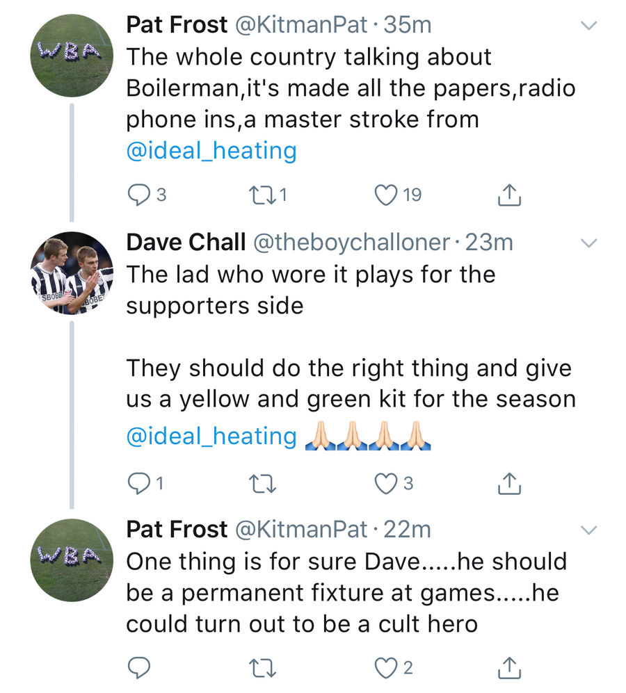Screen dimensions: 626x693
Task: Reply to Pat Frost's Boilerman tweet
Action: pos(139,195)
